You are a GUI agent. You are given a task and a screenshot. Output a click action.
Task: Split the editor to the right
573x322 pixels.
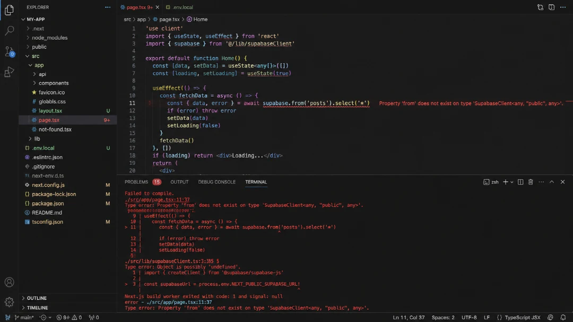(551, 7)
